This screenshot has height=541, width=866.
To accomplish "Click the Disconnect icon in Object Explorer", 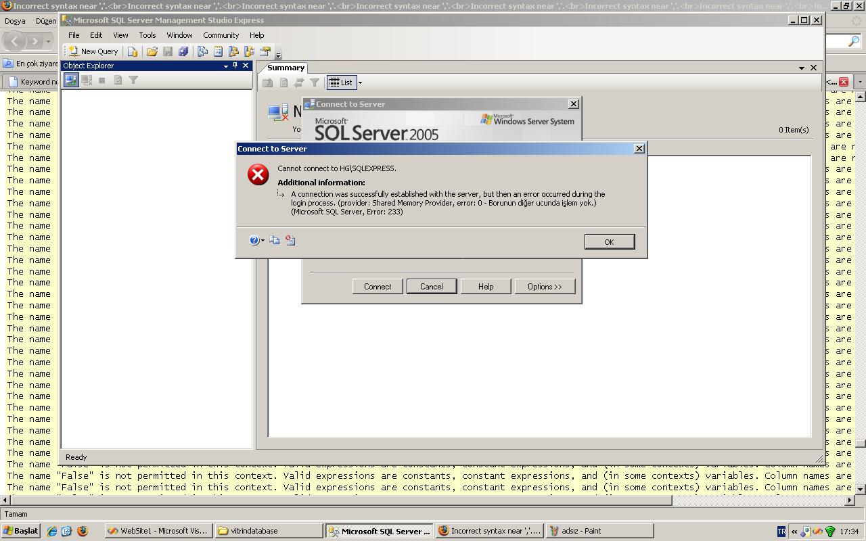I will [x=87, y=80].
